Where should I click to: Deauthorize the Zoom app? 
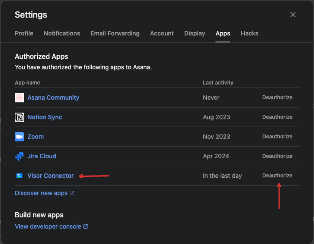point(277,137)
